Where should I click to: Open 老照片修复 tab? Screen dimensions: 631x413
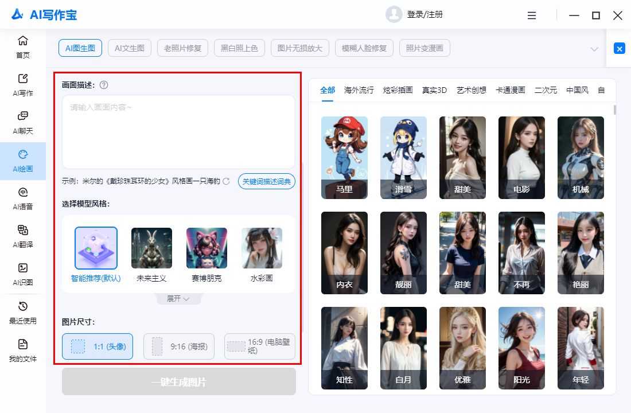[x=182, y=48]
